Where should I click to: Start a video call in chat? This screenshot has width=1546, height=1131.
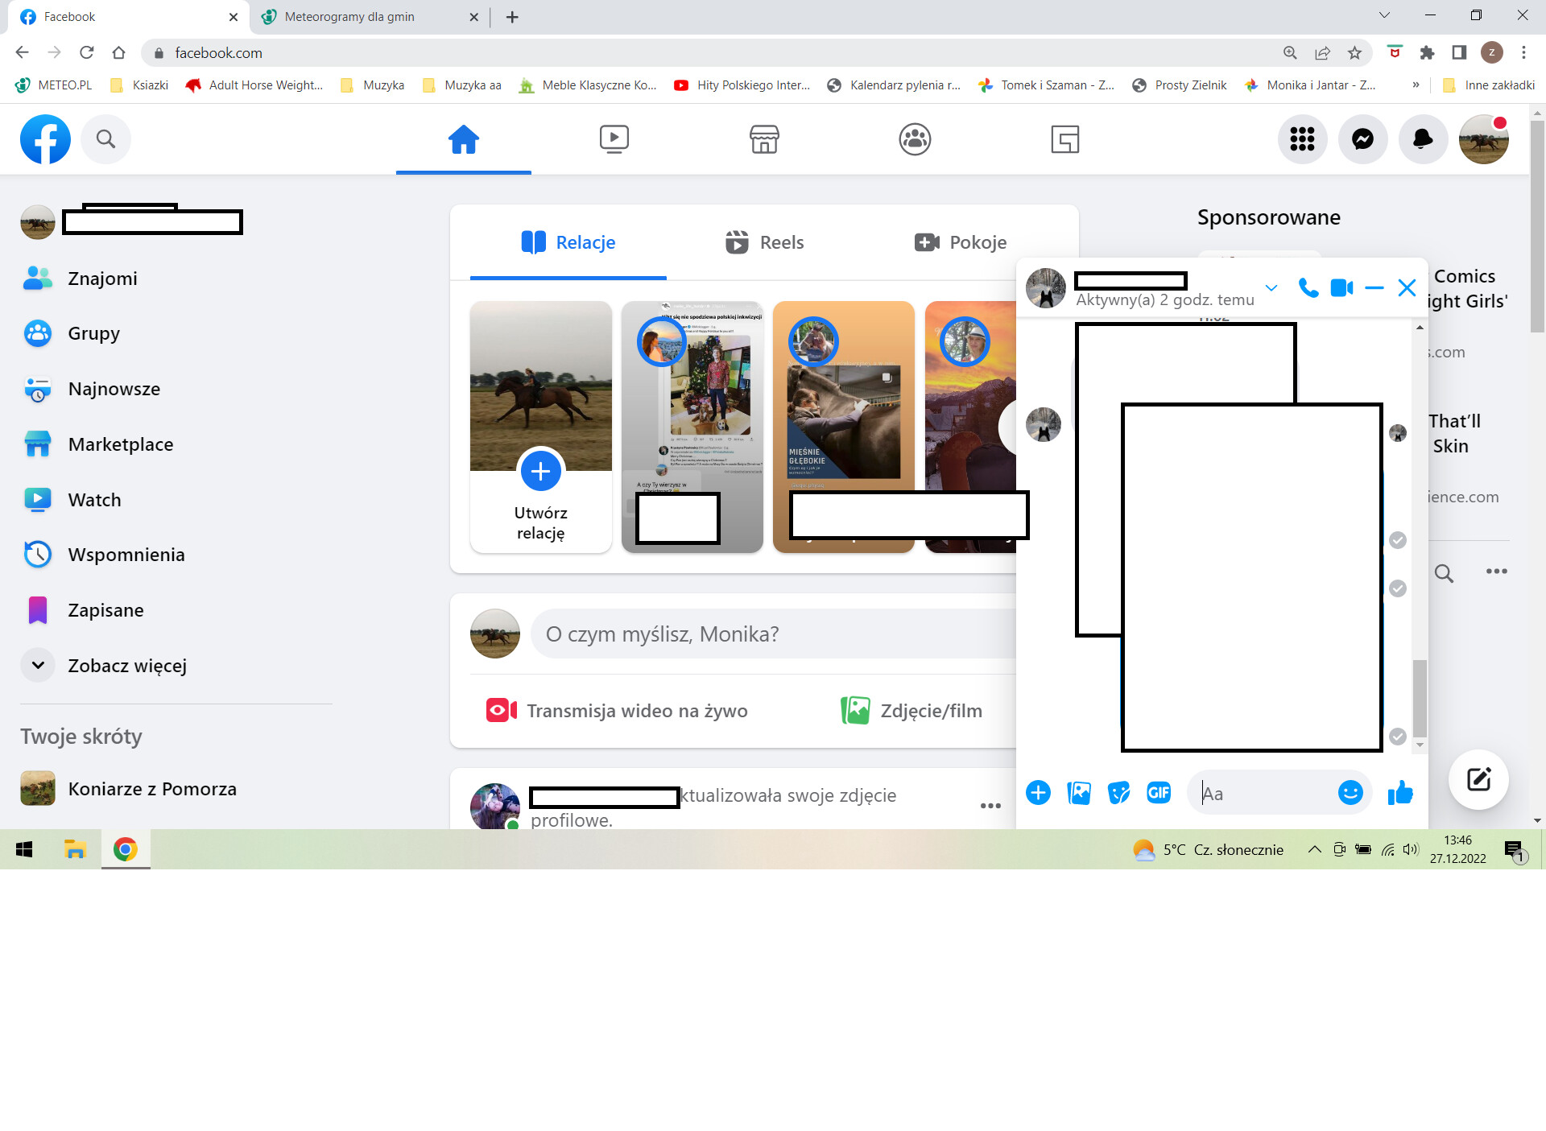(1341, 288)
